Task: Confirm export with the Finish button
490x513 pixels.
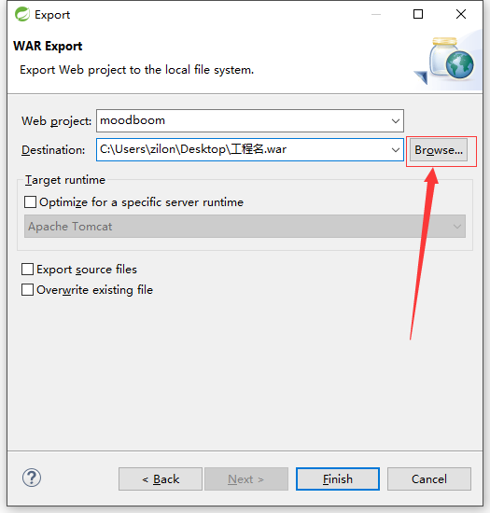Action: tap(338, 479)
